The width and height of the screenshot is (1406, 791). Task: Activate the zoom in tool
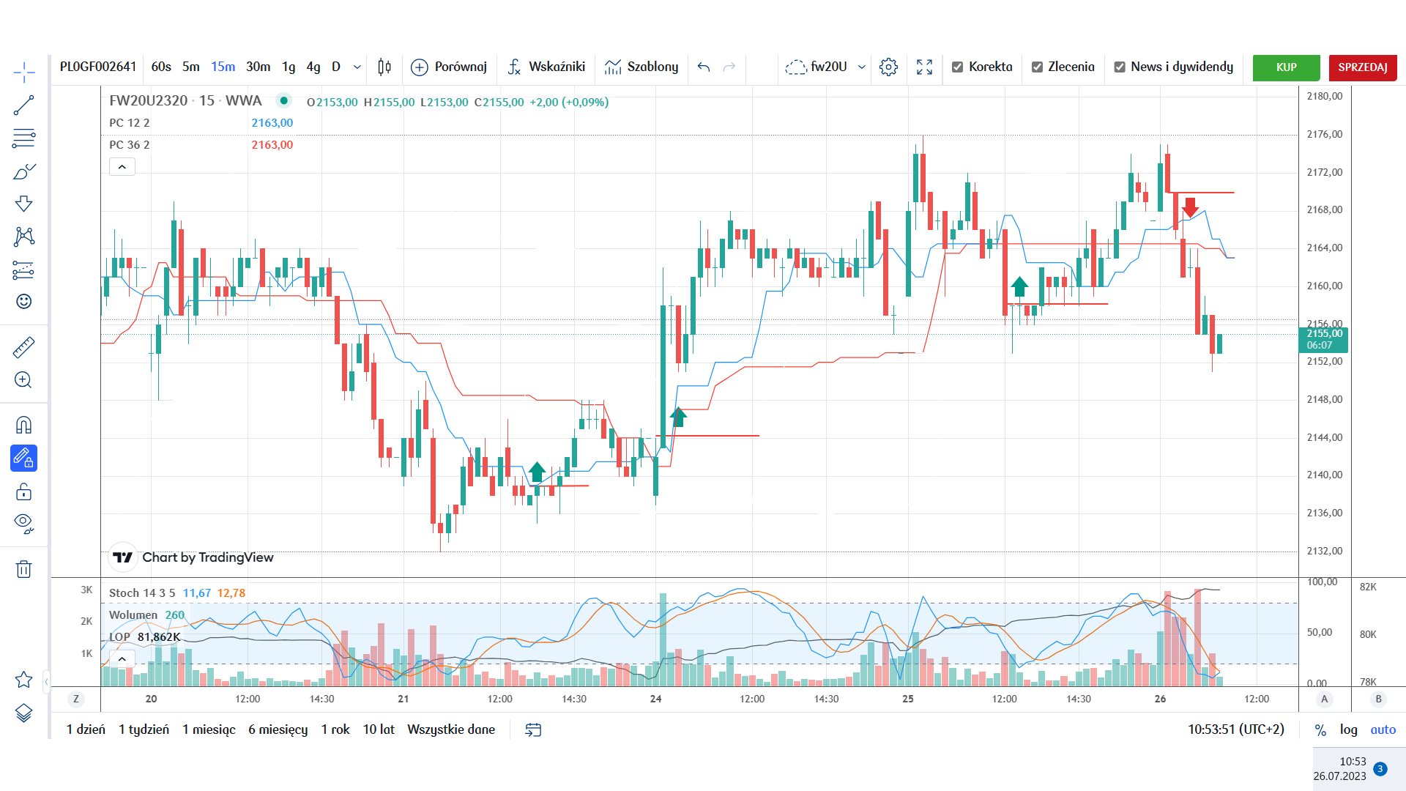[23, 380]
